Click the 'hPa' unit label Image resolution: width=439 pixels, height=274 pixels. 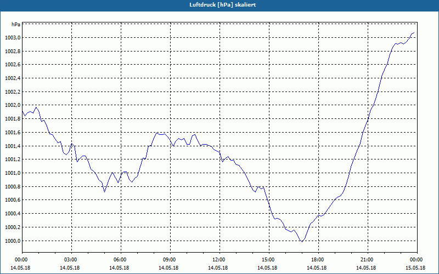(x=16, y=24)
